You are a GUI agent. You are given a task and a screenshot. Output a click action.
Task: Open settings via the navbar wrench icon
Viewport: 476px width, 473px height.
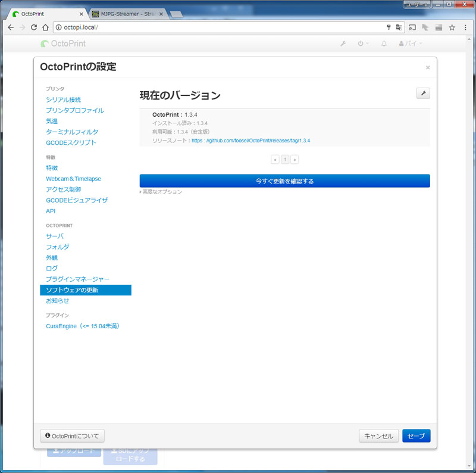click(x=343, y=43)
